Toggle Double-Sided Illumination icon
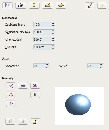Viewport: 109px width, 130px height. [35, 95]
